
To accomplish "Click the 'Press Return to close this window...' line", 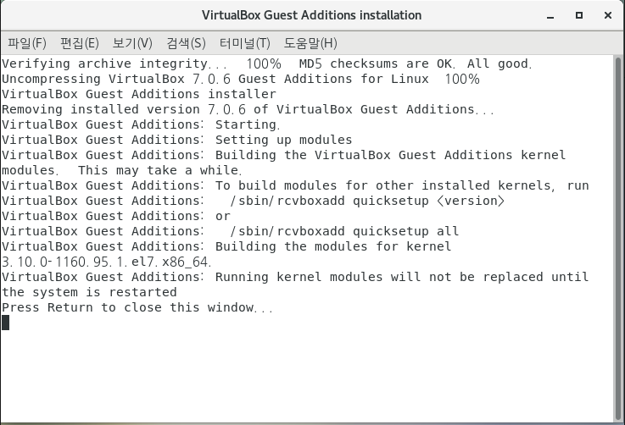I will pos(137,307).
